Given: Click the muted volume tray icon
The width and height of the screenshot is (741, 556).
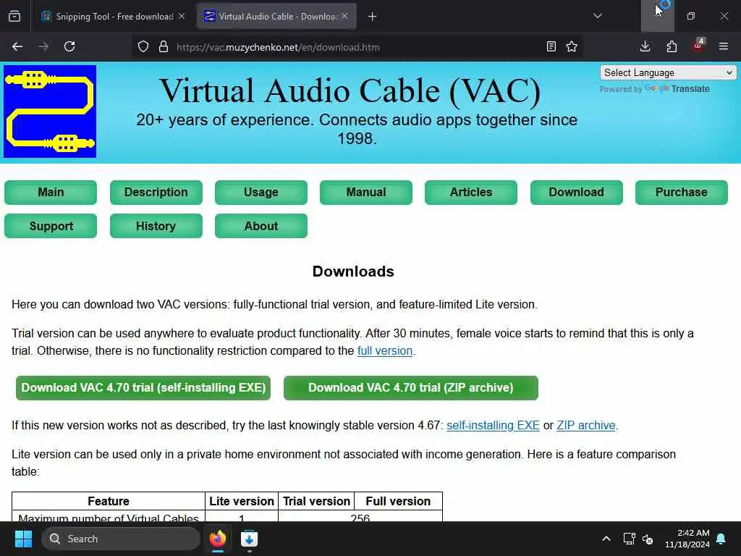Looking at the screenshot, I should pyautogui.click(x=648, y=539).
